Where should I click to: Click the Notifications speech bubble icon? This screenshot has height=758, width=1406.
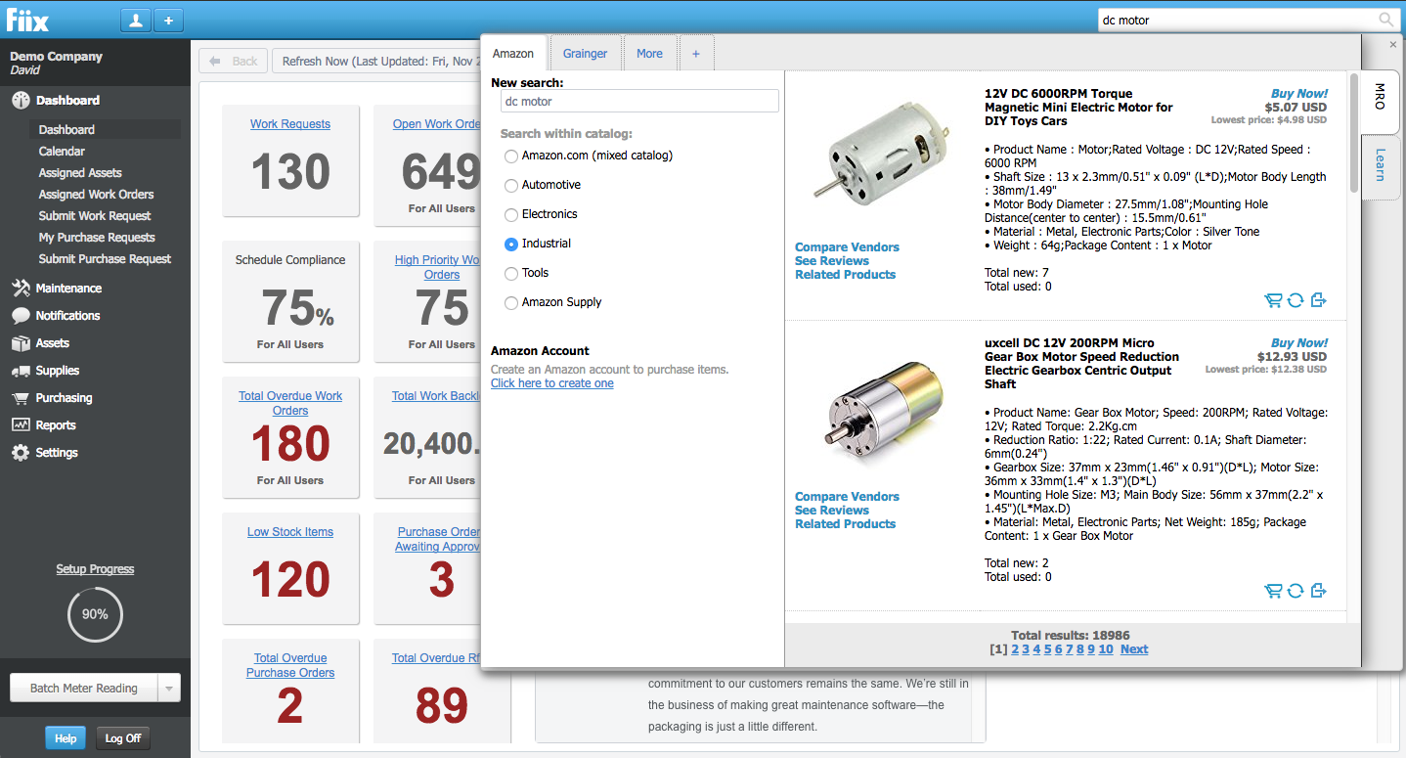pyautogui.click(x=21, y=315)
